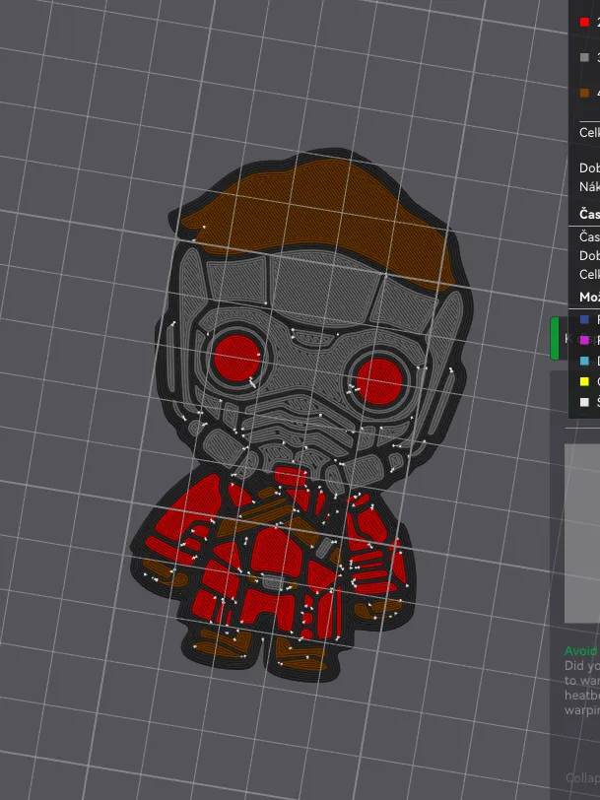600x800 pixels.
Task: Click the bold "Čas" section header
Action: coord(589,214)
